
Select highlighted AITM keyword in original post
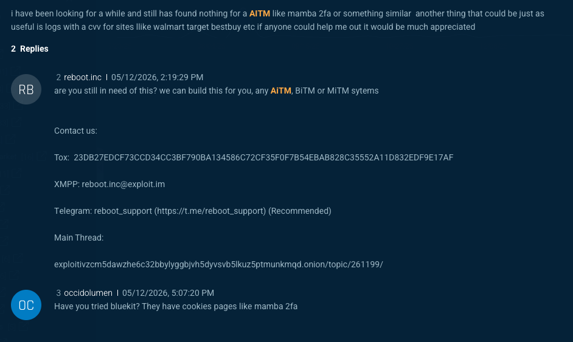point(260,13)
